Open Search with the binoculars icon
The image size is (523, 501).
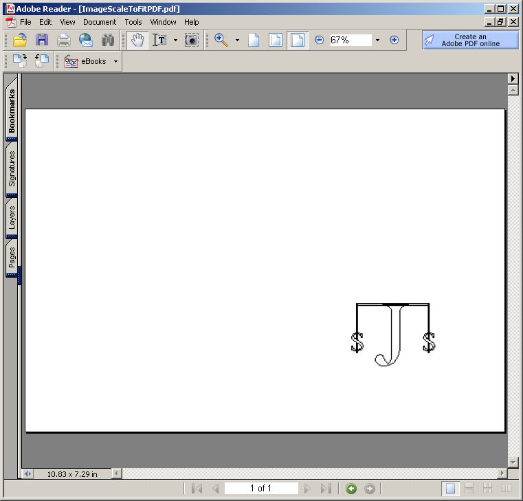pyautogui.click(x=108, y=40)
